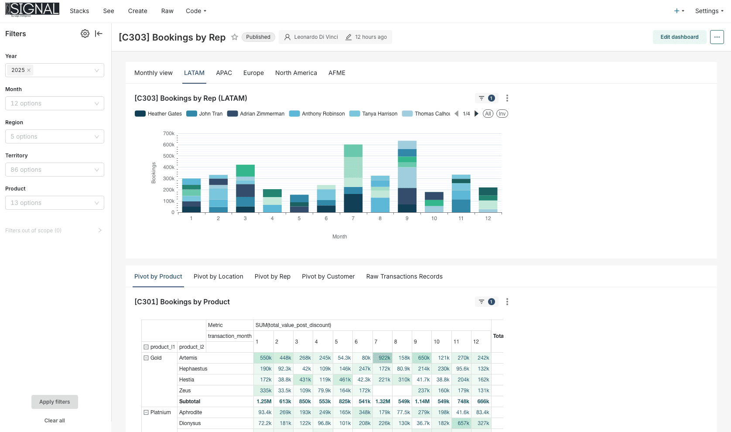Click the SIGNAL logo
The width and height of the screenshot is (731, 432).
tap(32, 9)
